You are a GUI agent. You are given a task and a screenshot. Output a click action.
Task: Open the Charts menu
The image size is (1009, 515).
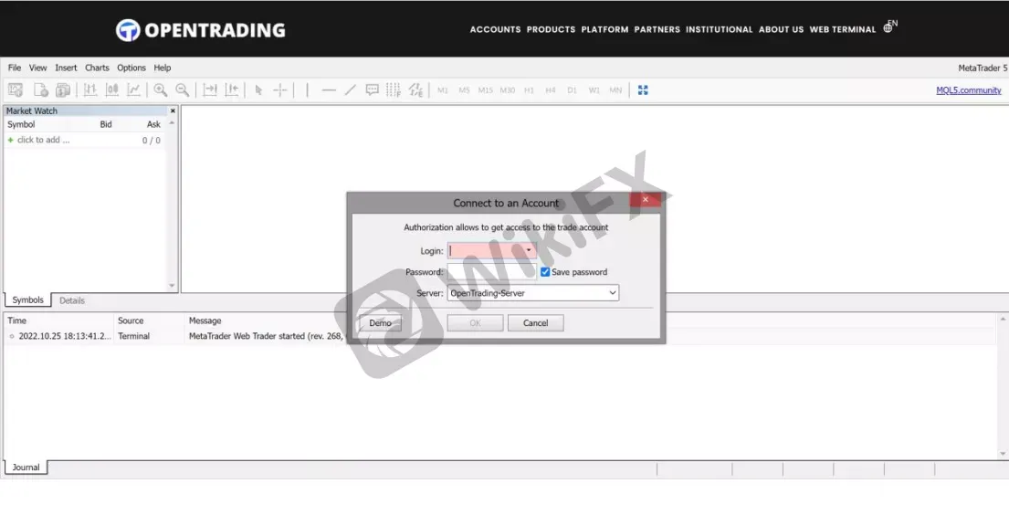pos(97,68)
